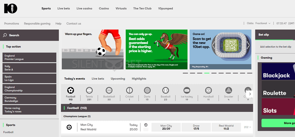
Task: Switch to Today's events tab
Action: [x=75, y=79]
